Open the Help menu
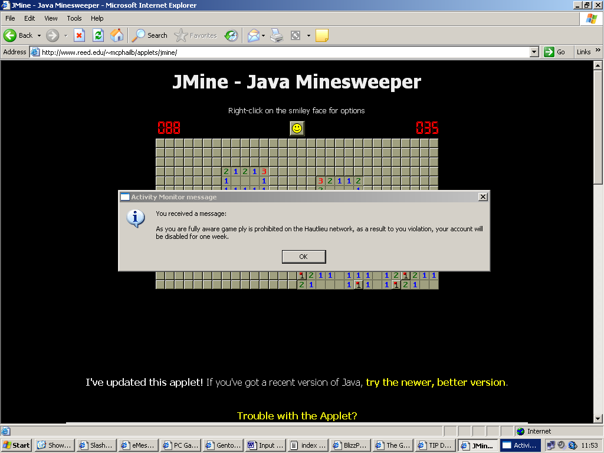 coord(97,18)
